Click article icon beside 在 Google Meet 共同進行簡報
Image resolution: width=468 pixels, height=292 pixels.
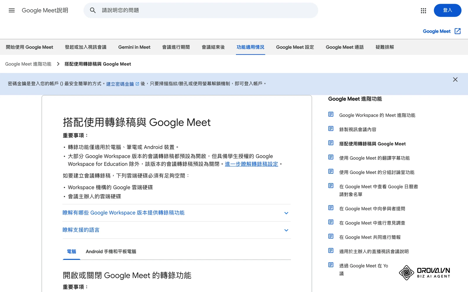point(331,237)
